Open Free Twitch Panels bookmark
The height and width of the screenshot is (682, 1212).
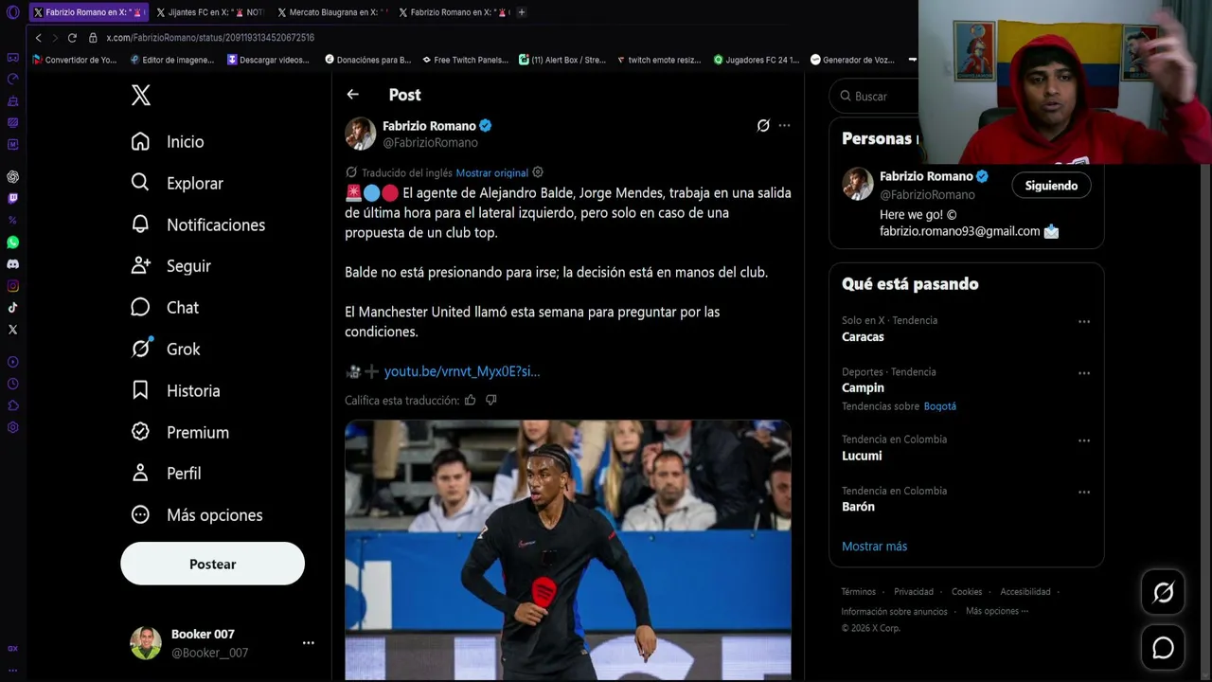click(x=465, y=60)
